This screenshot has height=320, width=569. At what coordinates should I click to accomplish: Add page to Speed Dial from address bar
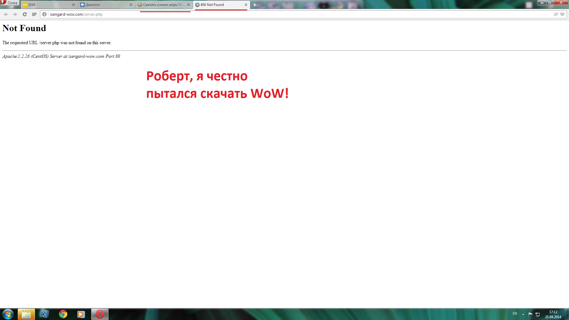pos(556,14)
